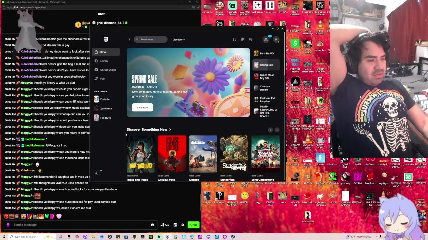Screen dimensions: 428x240
Task: Open the K profile avatar menu
Action: pyautogui.click(x=276, y=39)
